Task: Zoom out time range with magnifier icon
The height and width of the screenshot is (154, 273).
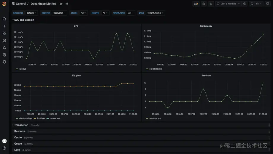Action: (245, 4)
